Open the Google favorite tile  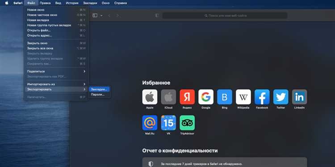coord(206,97)
